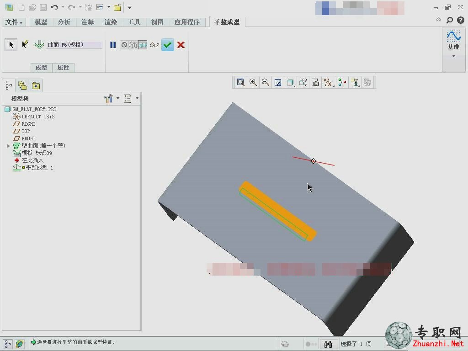
Task: Cancel the feature with the red X
Action: pyautogui.click(x=181, y=45)
